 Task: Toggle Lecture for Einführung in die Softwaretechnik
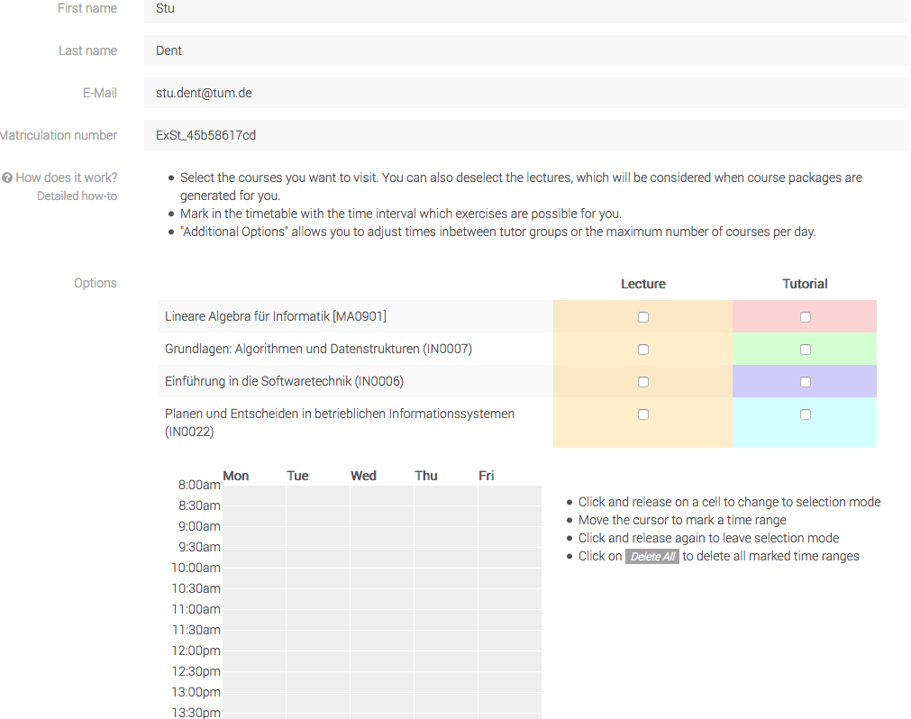click(x=643, y=382)
